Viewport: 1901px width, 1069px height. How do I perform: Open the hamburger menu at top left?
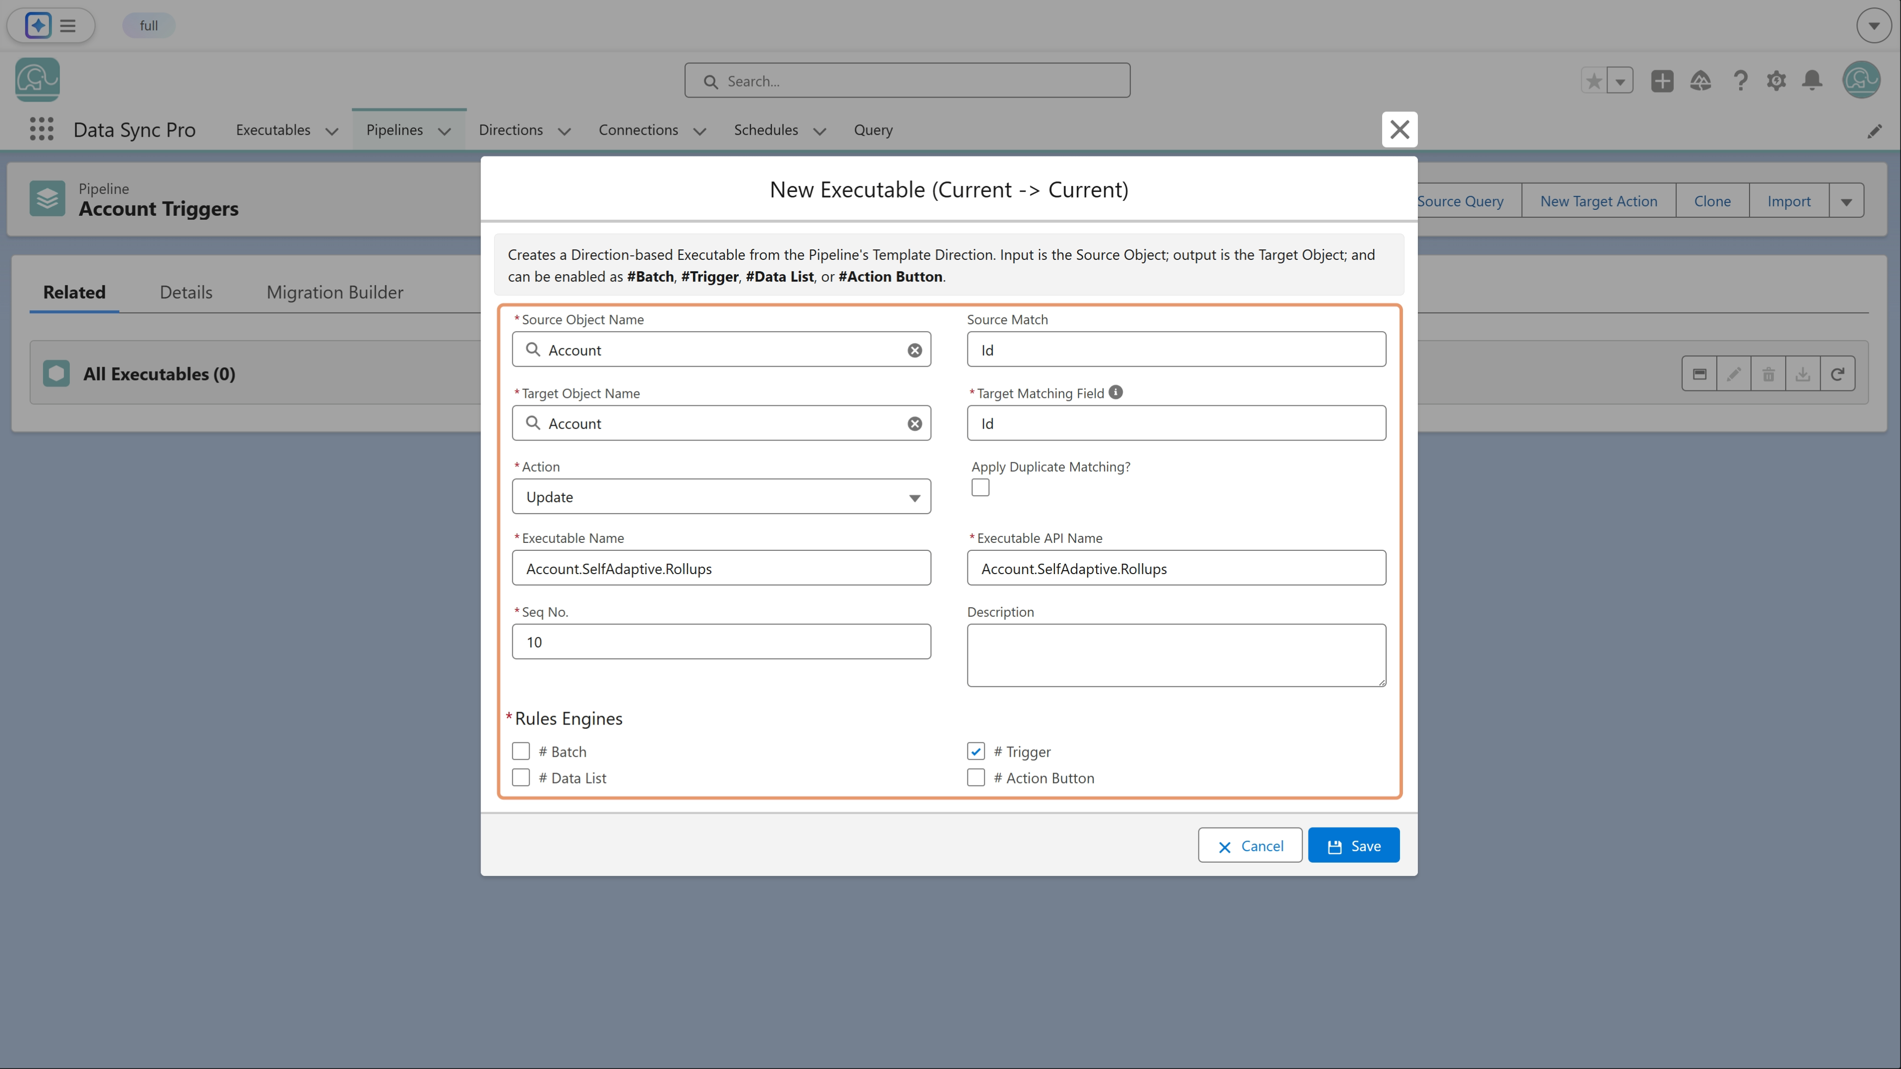tap(68, 26)
